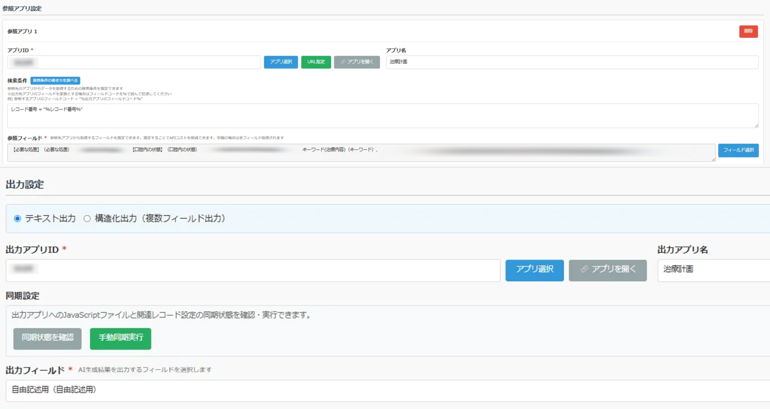Open the 検索条件の書き方を調べる help link
Image resolution: width=770 pixels, height=409 pixels.
[55, 81]
